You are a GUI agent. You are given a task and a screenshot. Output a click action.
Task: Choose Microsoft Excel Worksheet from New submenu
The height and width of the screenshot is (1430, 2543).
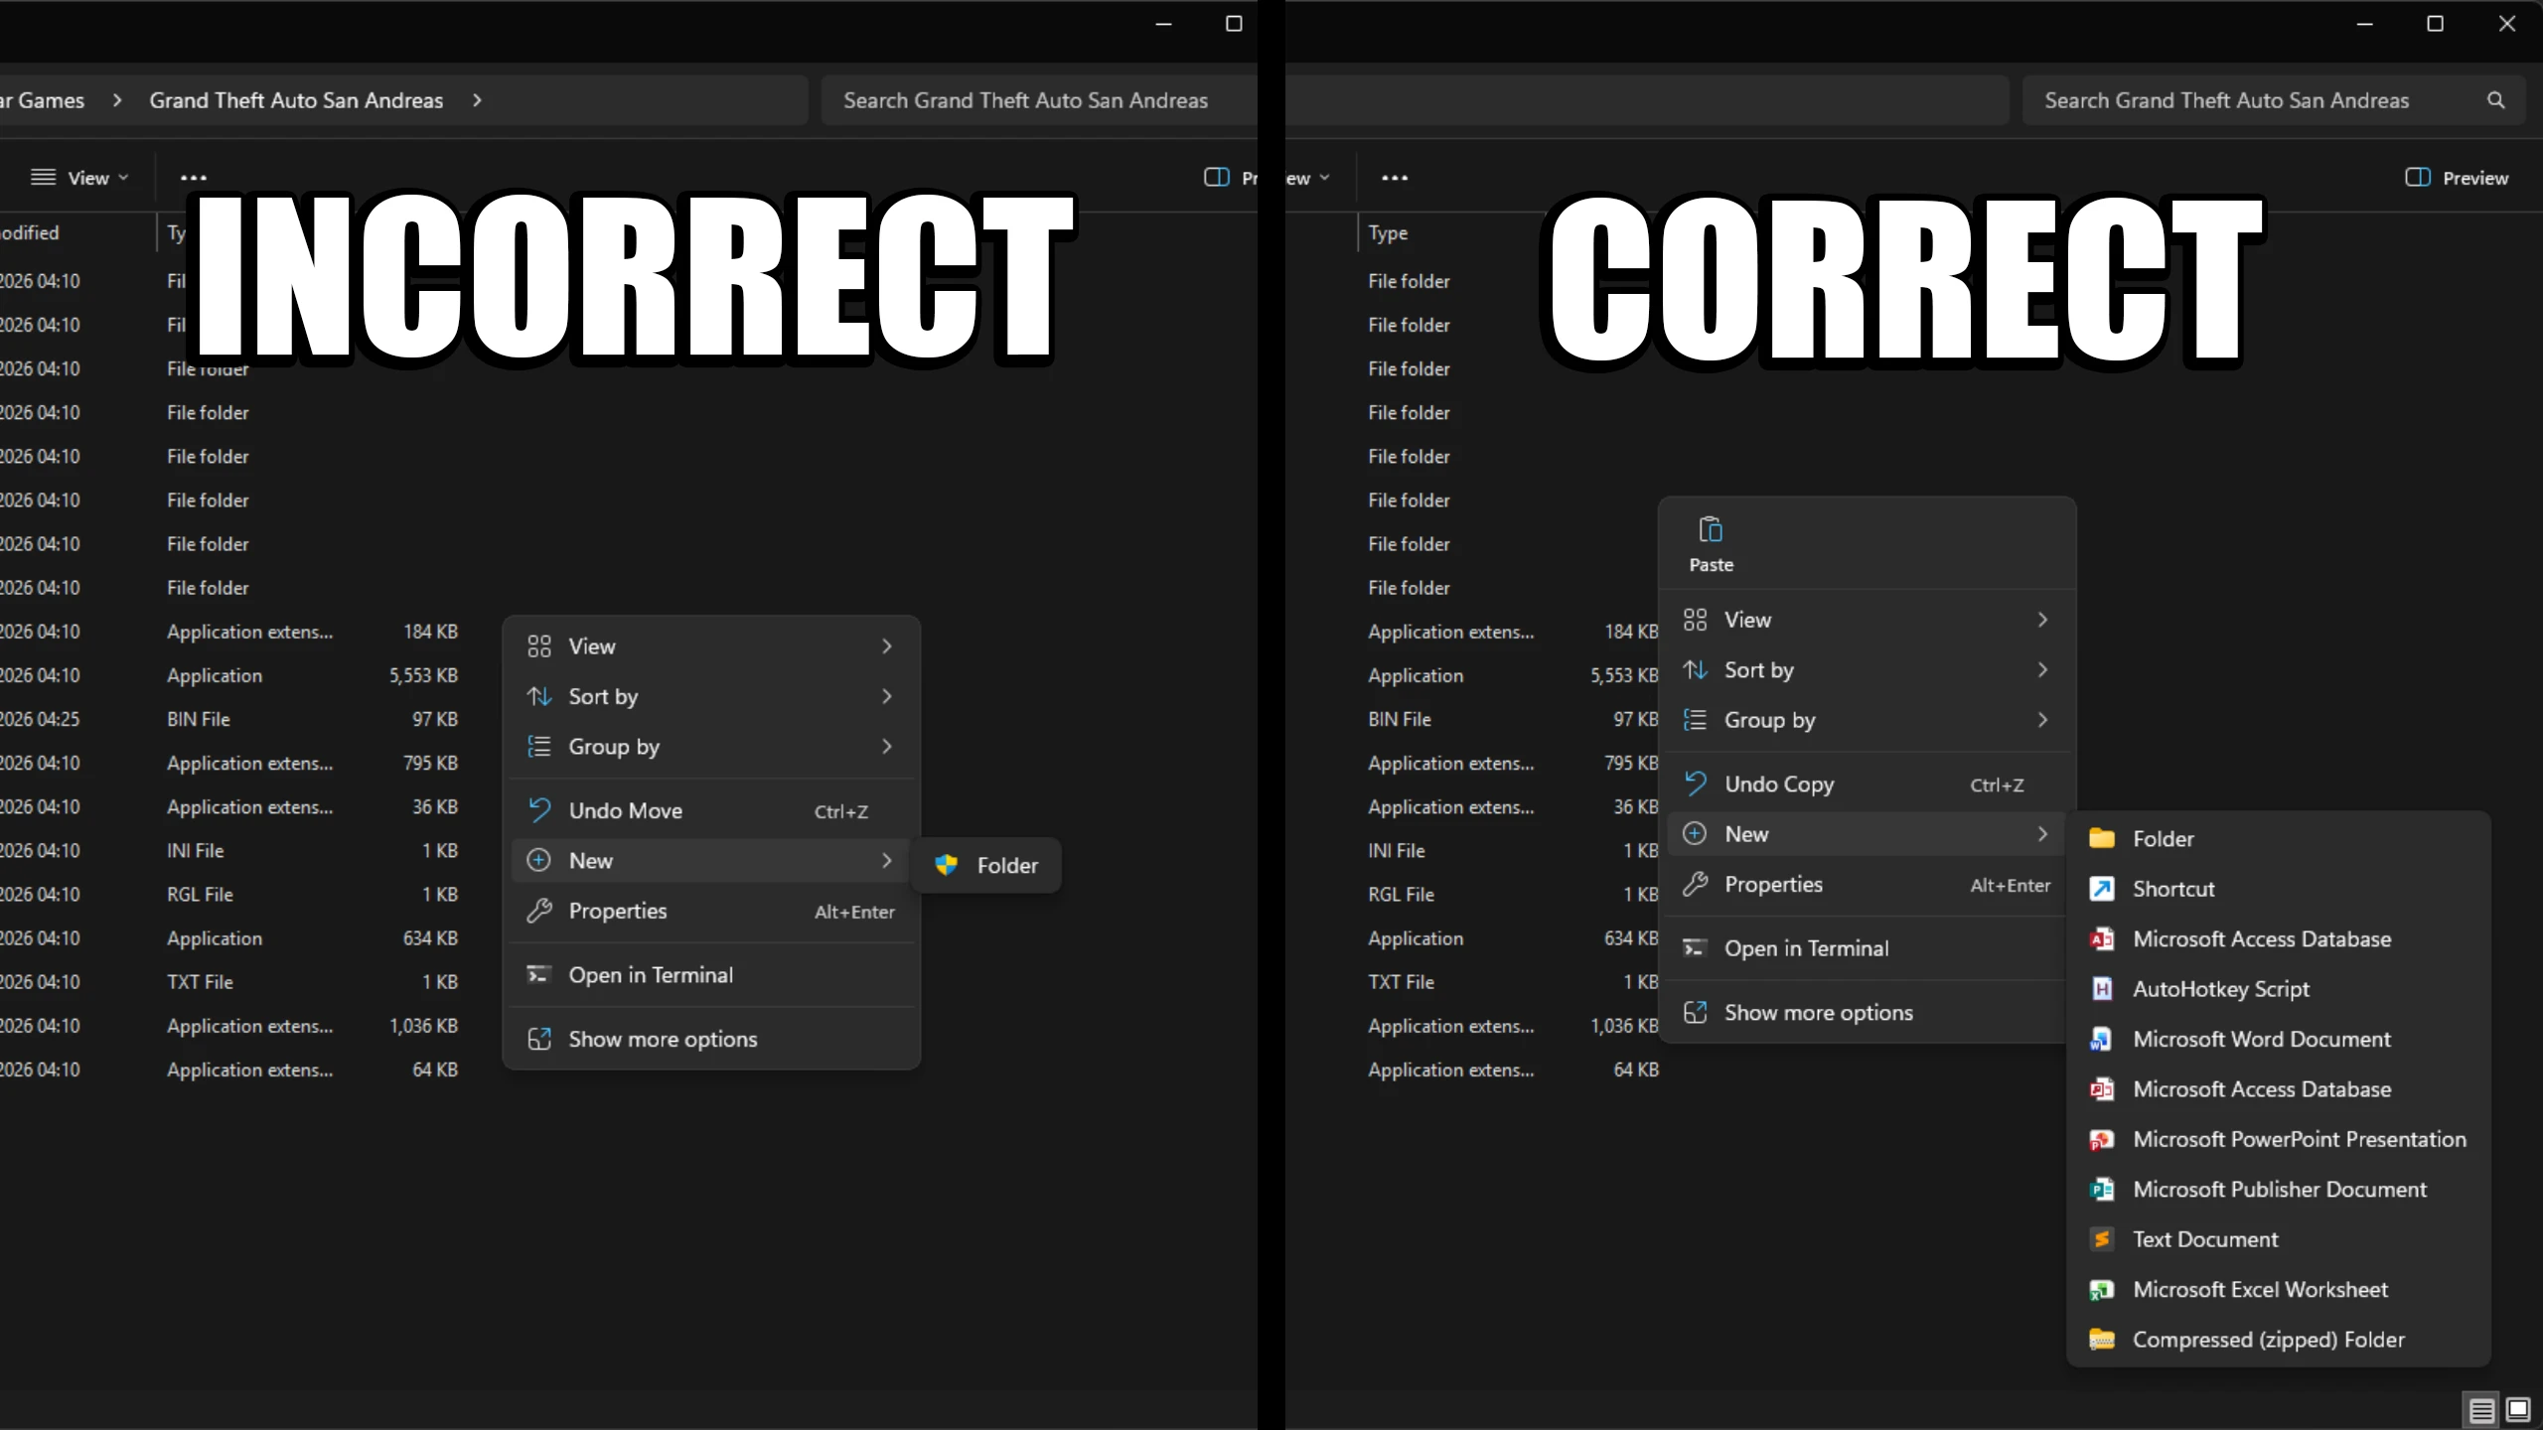(2260, 1289)
